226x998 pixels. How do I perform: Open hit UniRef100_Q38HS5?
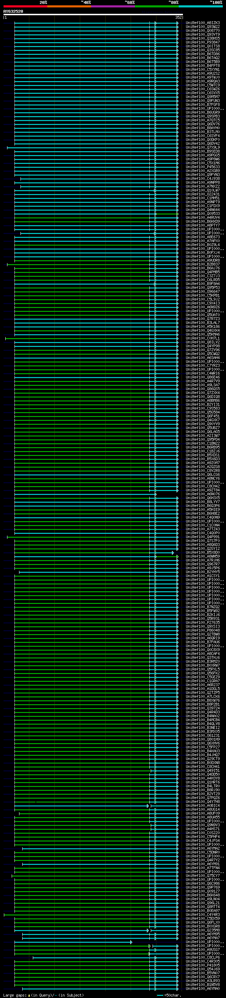pyautogui.click(x=203, y=38)
